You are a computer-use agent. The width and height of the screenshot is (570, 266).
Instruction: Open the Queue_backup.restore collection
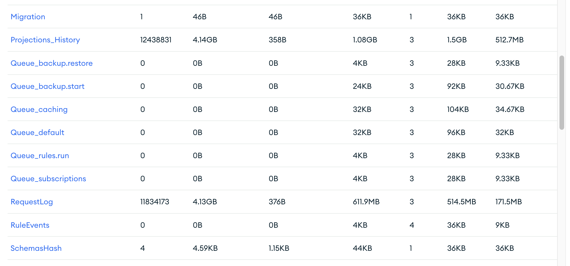[51, 63]
